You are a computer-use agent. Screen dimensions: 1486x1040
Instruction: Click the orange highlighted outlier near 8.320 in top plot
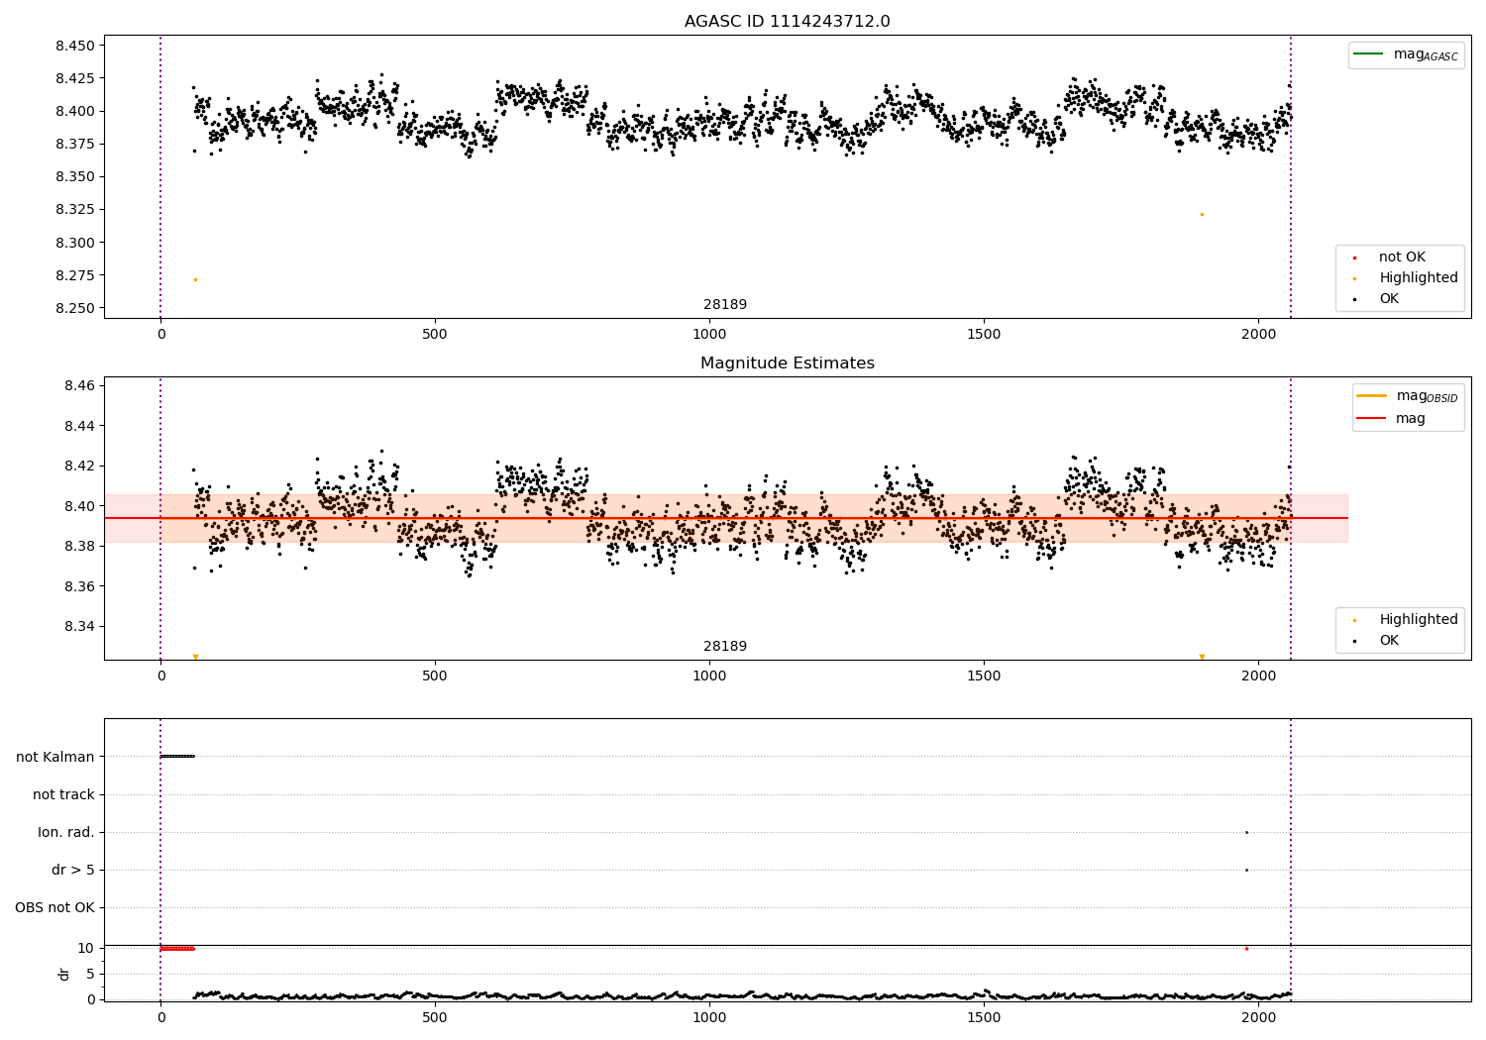pyautogui.click(x=1202, y=214)
